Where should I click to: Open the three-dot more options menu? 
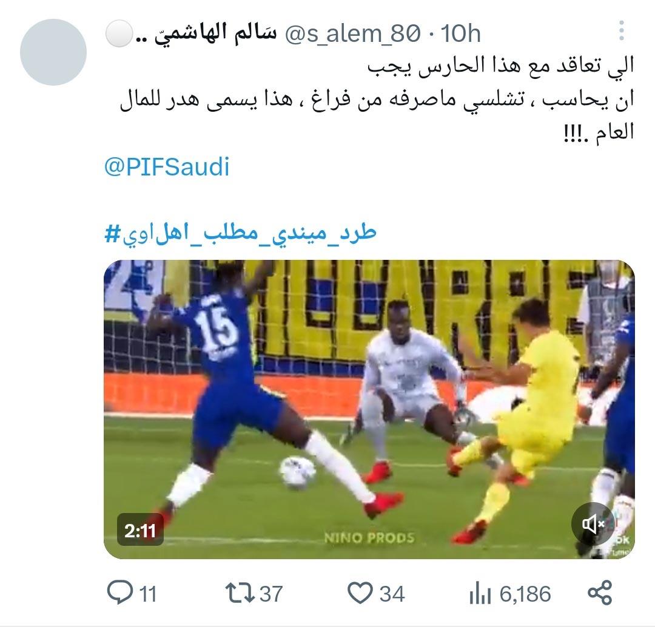pos(622,30)
